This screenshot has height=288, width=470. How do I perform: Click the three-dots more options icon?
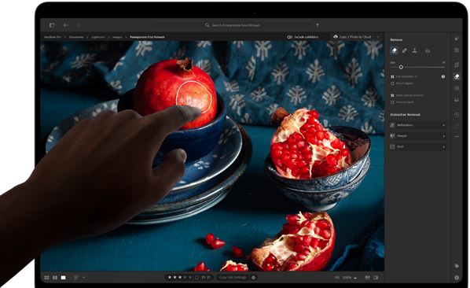pos(457,136)
